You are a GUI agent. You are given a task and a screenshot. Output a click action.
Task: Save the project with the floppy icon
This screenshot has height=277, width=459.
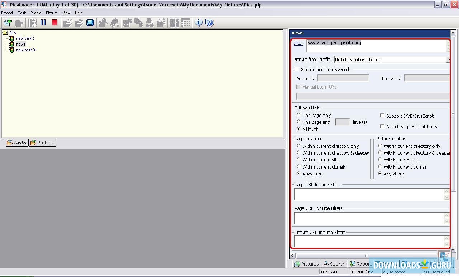(x=90, y=23)
